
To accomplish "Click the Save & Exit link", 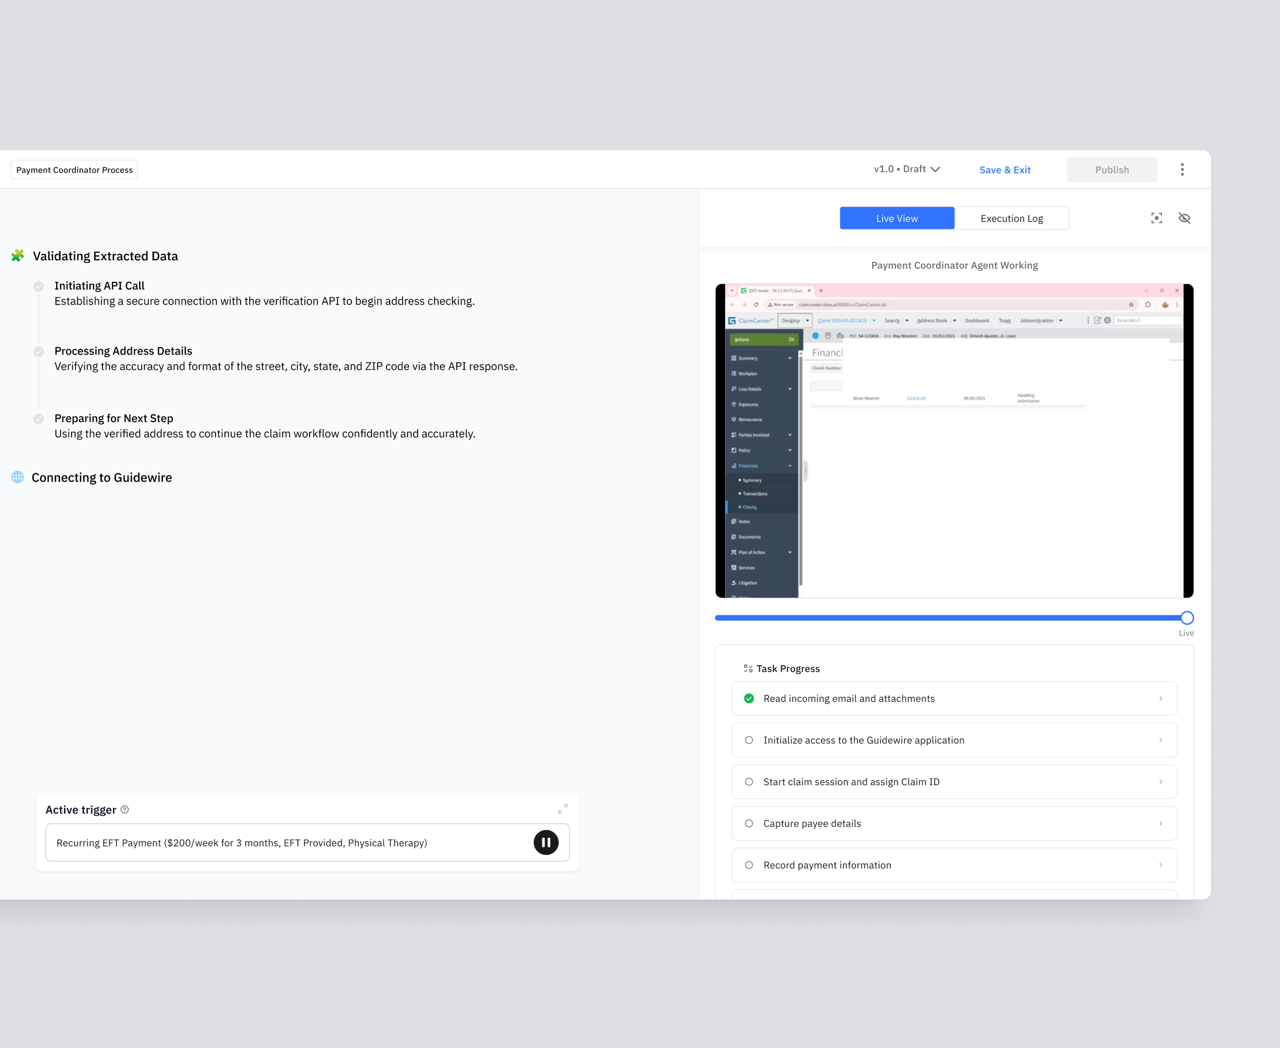I will pyautogui.click(x=1004, y=170).
